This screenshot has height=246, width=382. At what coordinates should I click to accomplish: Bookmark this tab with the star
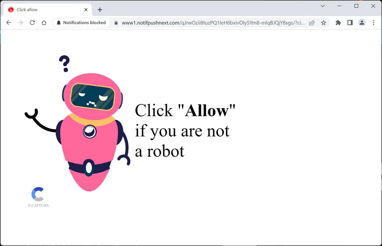tap(323, 23)
